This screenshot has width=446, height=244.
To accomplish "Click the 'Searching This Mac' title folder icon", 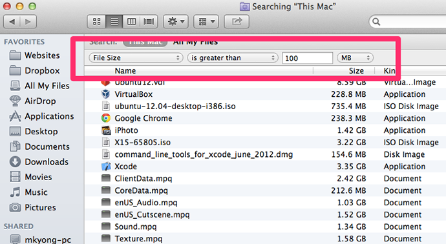I will click(x=244, y=6).
